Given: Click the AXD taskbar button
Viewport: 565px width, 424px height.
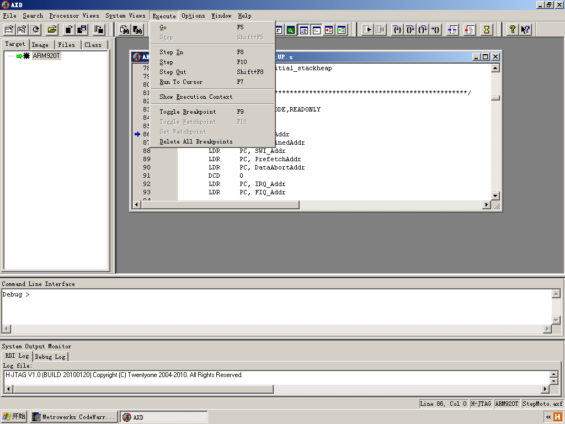Looking at the screenshot, I should tap(163, 417).
